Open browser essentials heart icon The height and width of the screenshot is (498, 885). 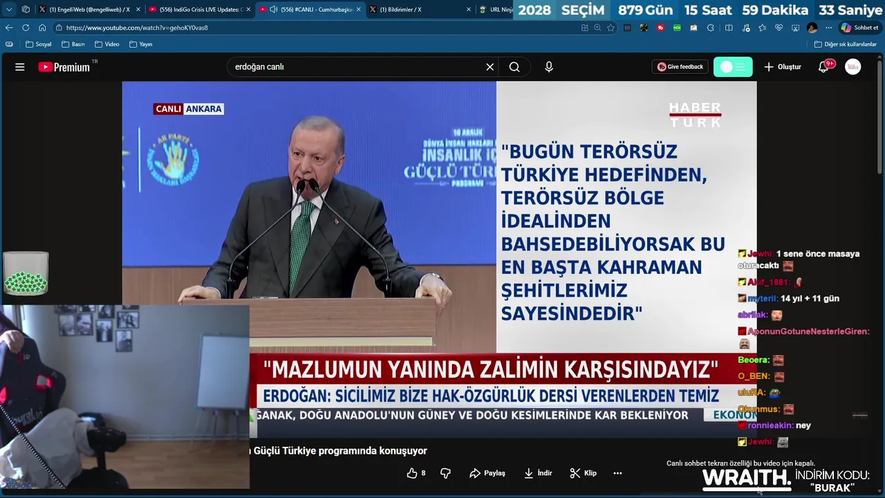[779, 28]
